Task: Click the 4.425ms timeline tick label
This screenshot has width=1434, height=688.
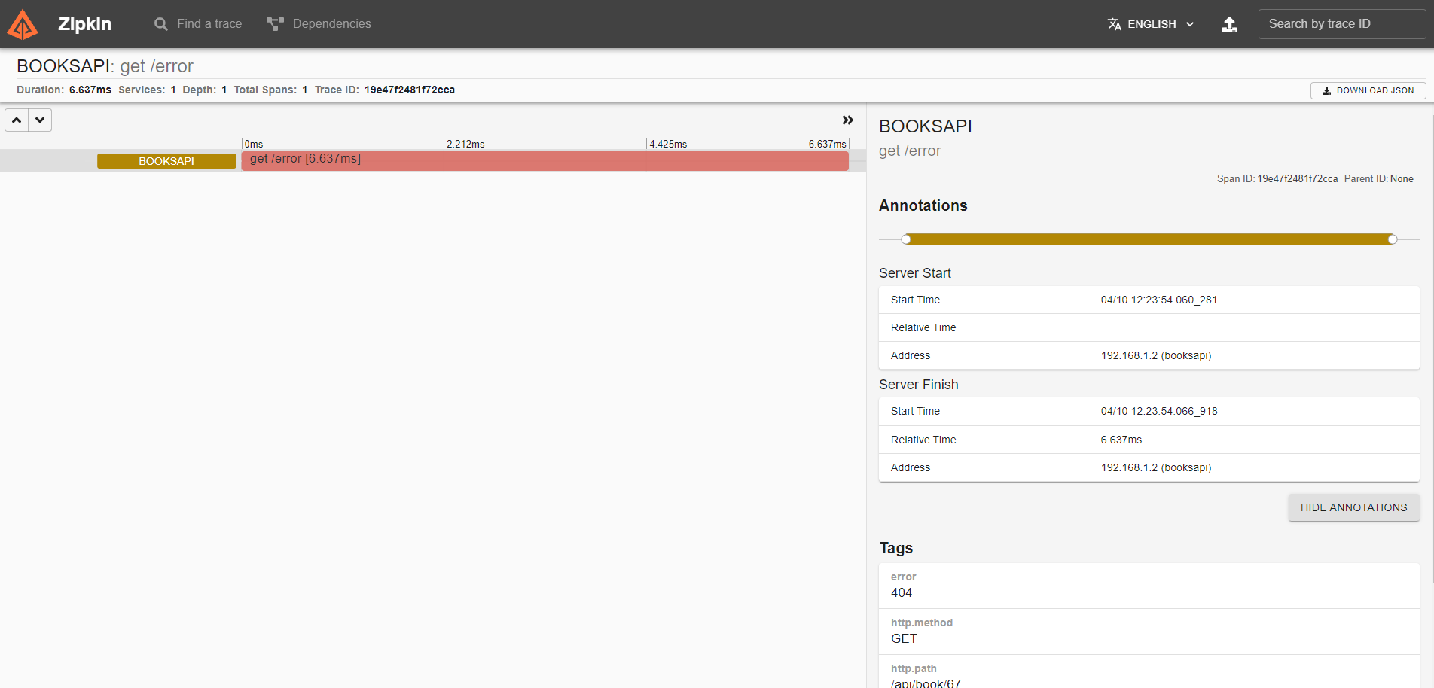Action: coord(668,144)
